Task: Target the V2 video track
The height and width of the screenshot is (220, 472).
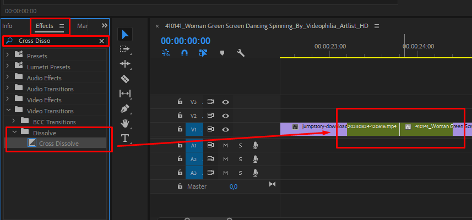Action: coord(193,116)
